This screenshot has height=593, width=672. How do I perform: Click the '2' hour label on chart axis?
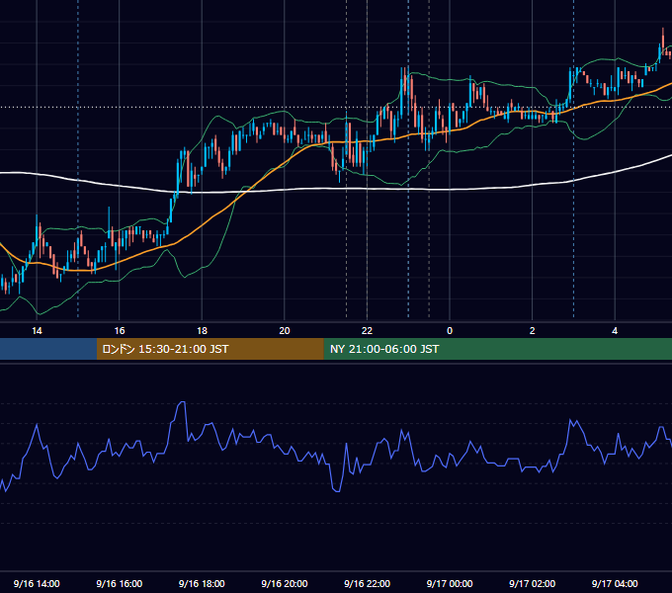click(x=533, y=331)
